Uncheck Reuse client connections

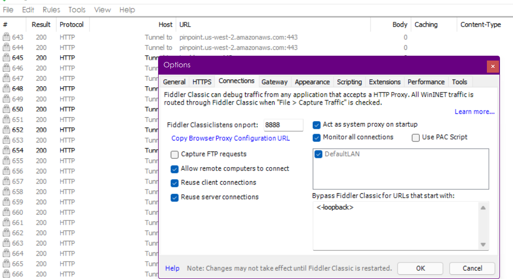tap(175, 183)
